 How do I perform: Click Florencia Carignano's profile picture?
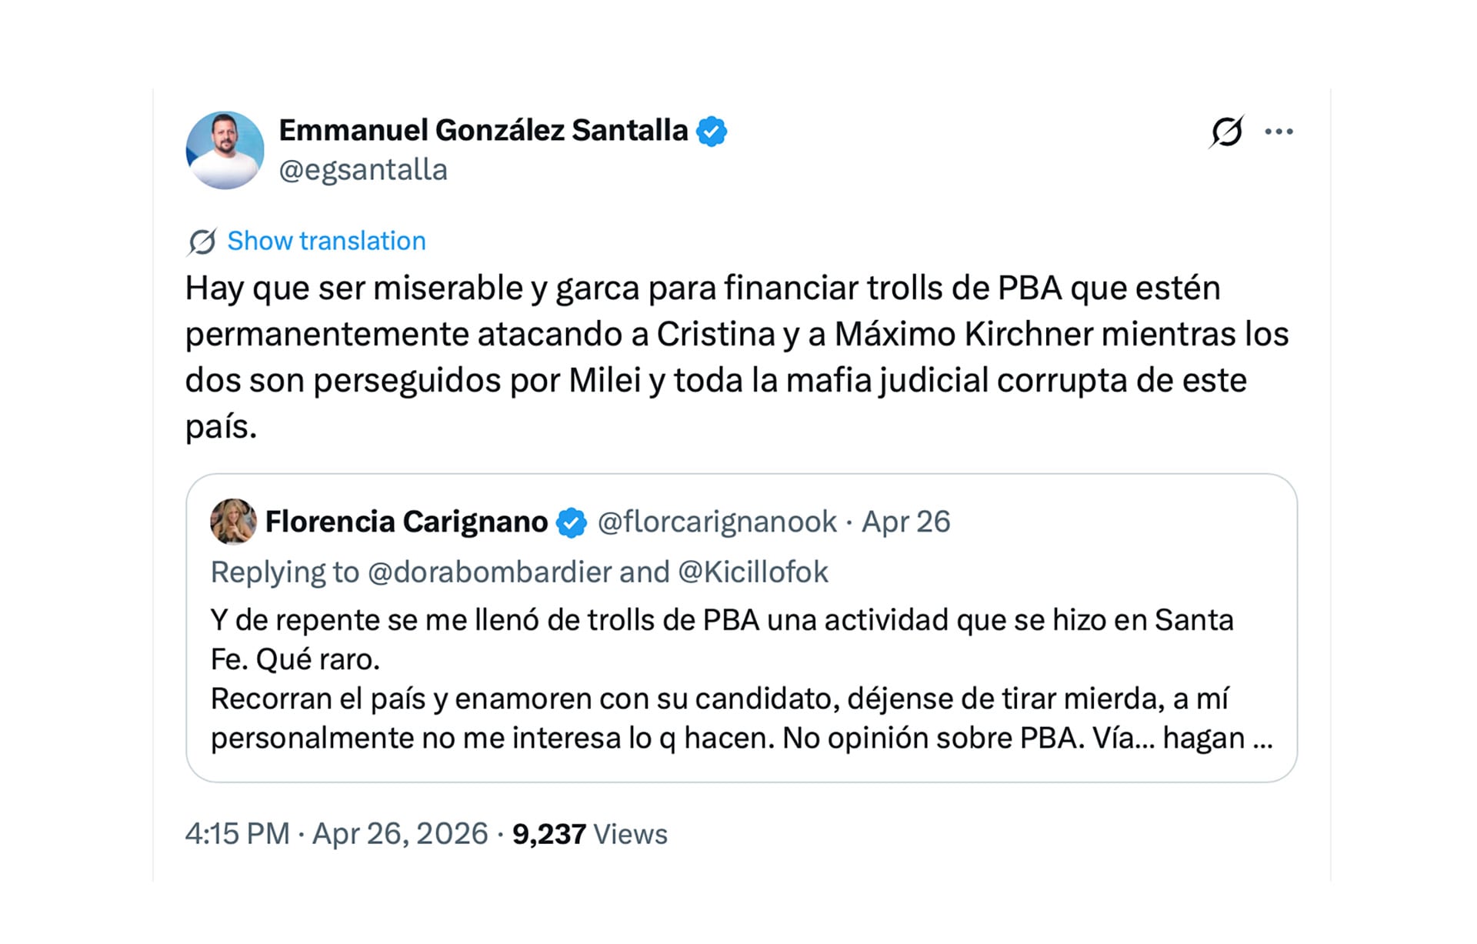[232, 522]
